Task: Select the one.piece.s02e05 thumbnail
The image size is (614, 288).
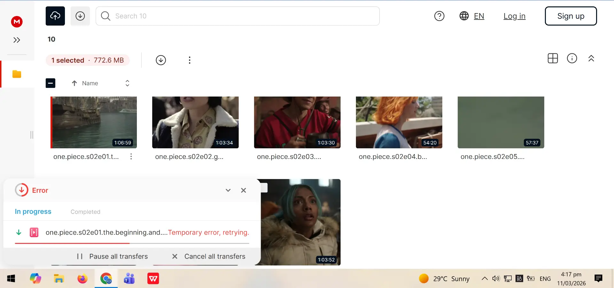Action: (501, 122)
